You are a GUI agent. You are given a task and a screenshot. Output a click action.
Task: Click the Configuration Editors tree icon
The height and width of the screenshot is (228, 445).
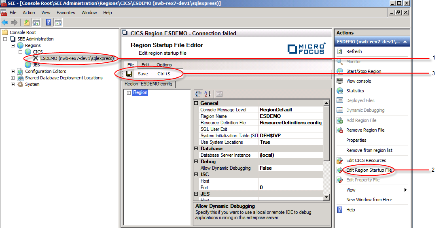point(20,71)
